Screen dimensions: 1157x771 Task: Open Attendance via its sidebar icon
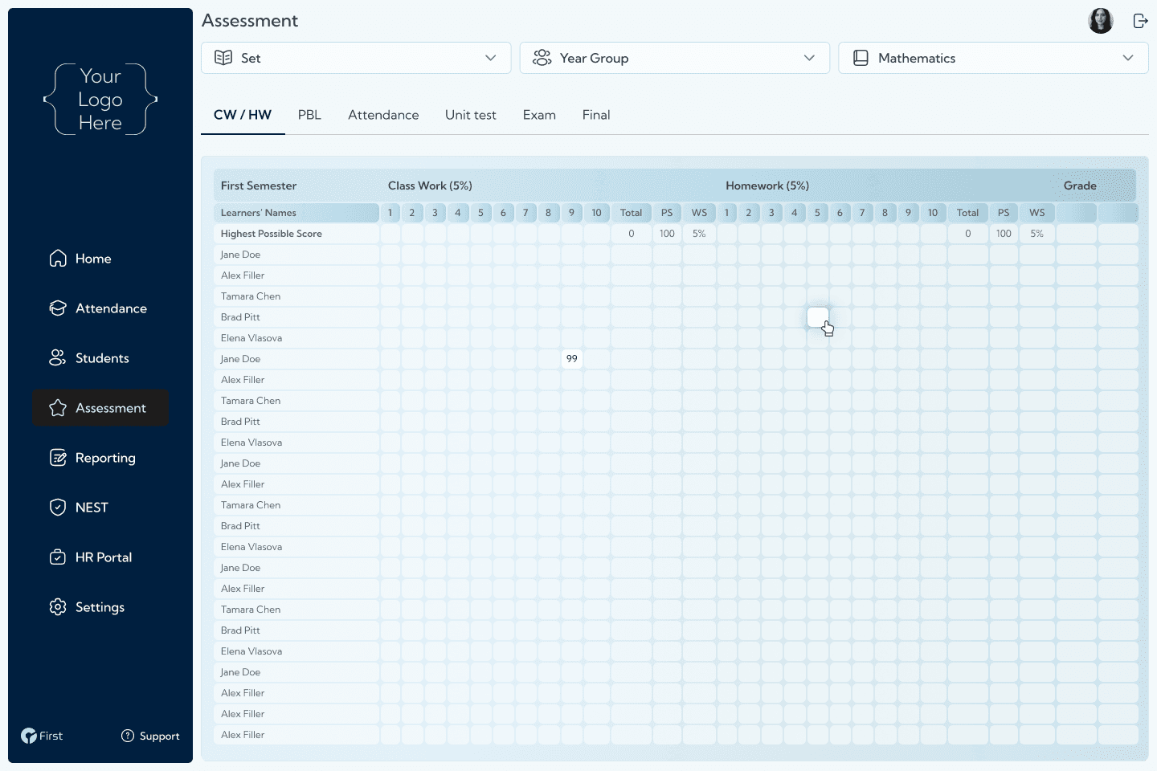coord(57,308)
